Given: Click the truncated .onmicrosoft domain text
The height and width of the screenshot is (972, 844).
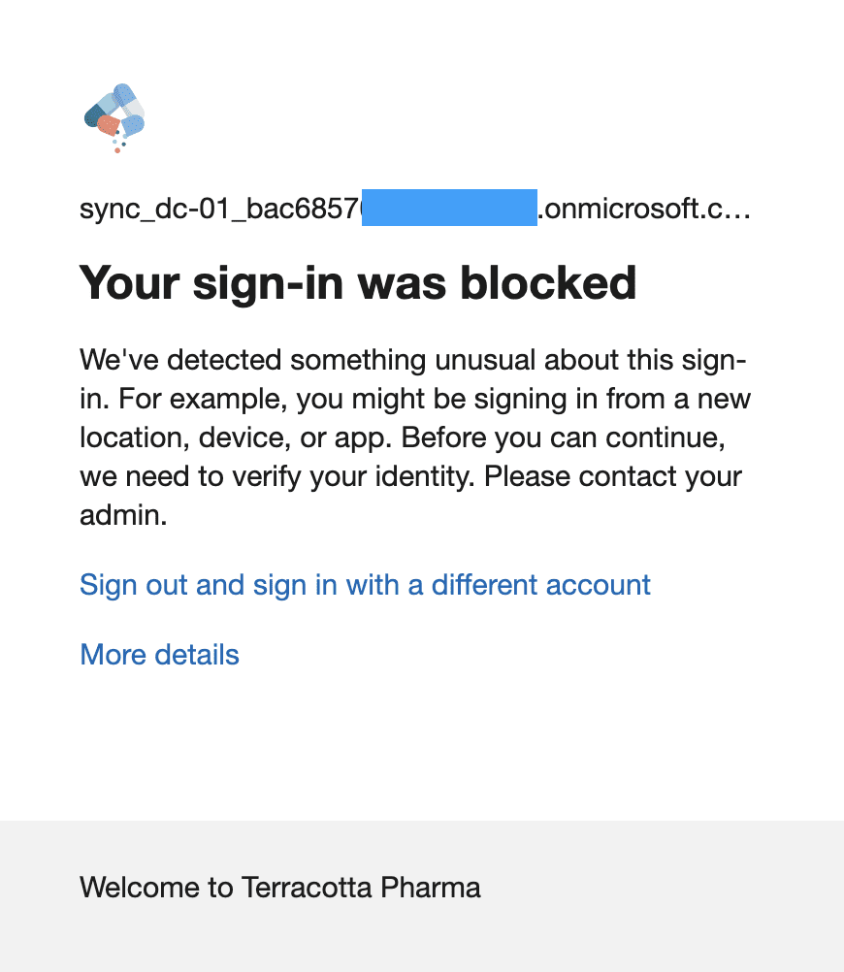Looking at the screenshot, I should pos(644,209).
